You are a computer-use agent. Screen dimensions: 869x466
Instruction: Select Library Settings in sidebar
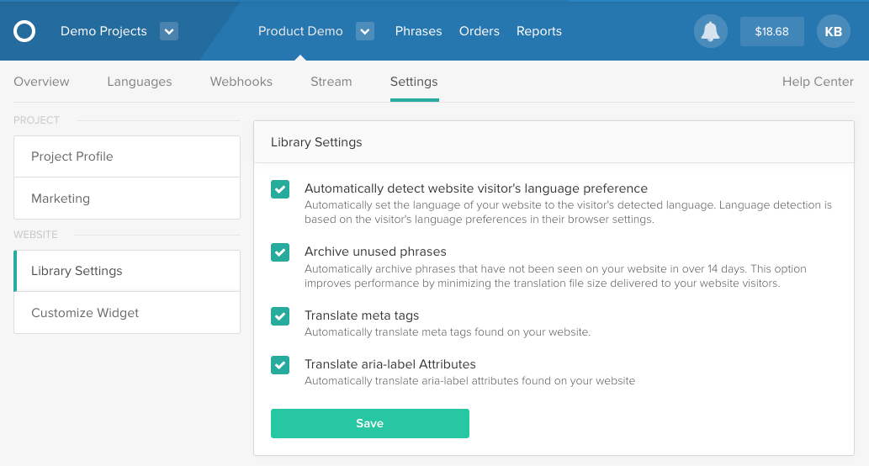pyautogui.click(x=127, y=271)
